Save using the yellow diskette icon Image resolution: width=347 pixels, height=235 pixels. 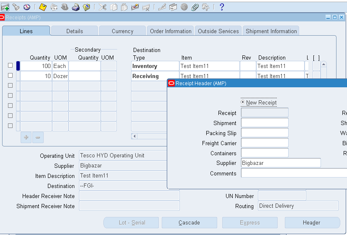[43, 7]
